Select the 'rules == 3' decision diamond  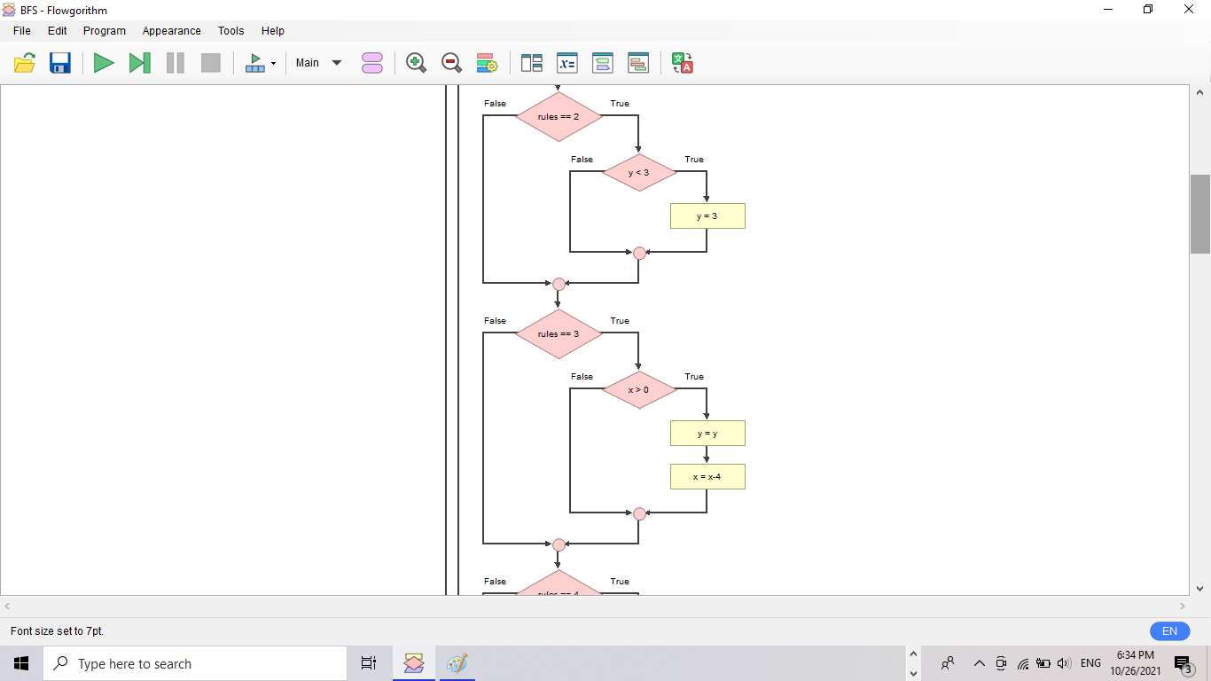tap(559, 334)
